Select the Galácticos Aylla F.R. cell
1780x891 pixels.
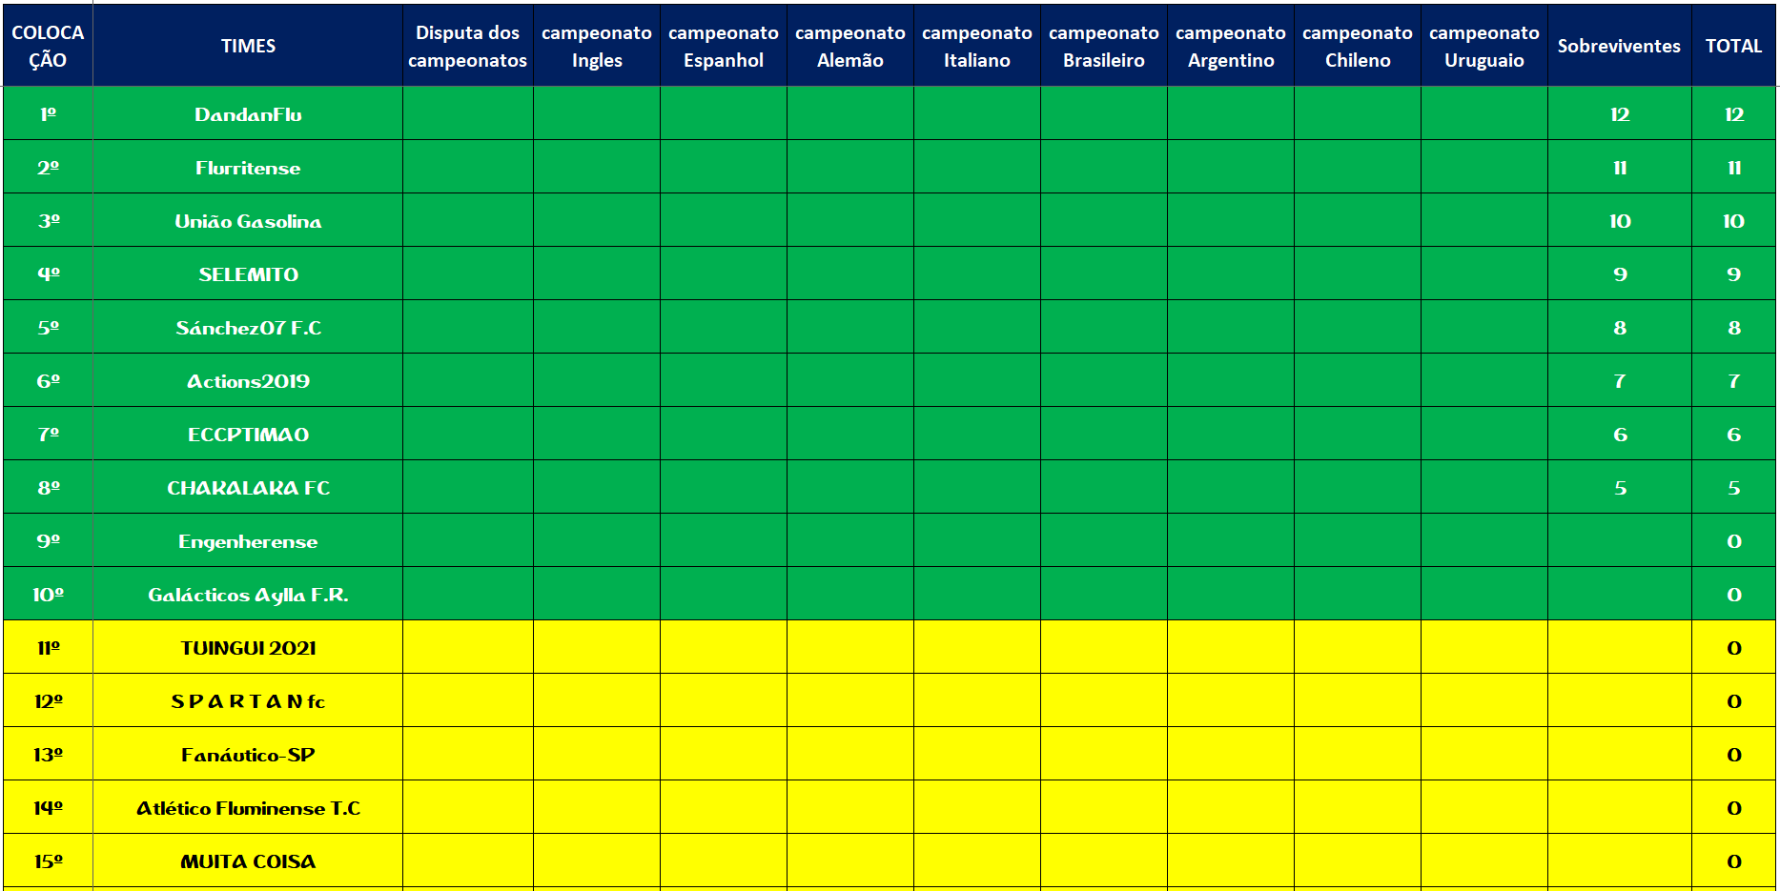pyautogui.click(x=248, y=595)
